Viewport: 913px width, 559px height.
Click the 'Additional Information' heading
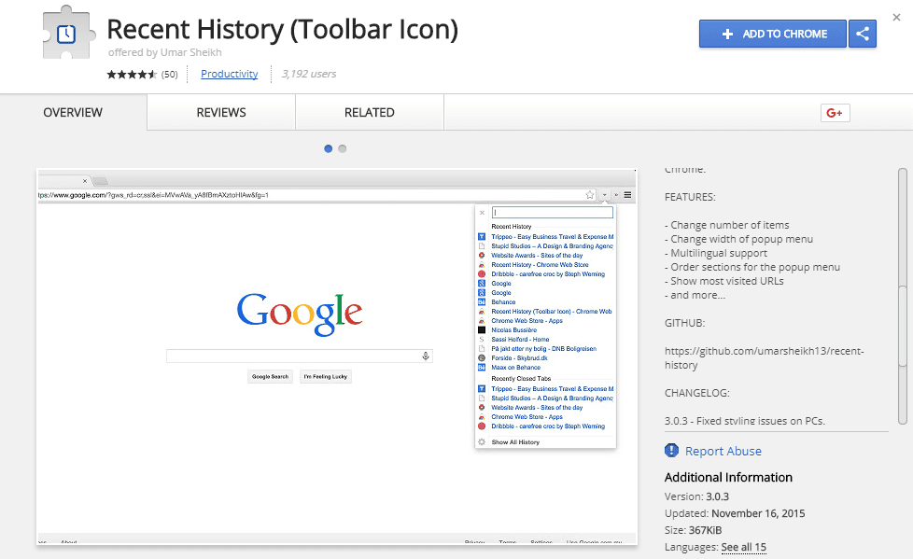[x=728, y=478]
